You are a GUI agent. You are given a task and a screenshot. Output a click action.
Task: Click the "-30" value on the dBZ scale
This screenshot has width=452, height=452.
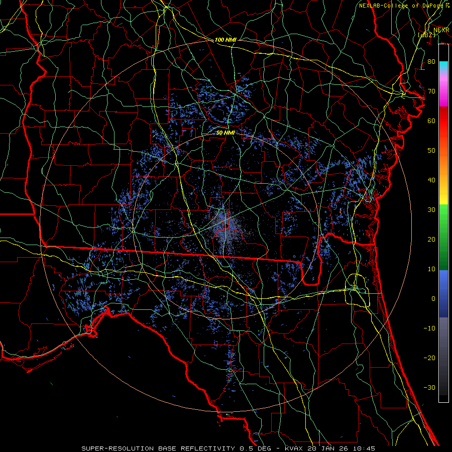pyautogui.click(x=429, y=387)
